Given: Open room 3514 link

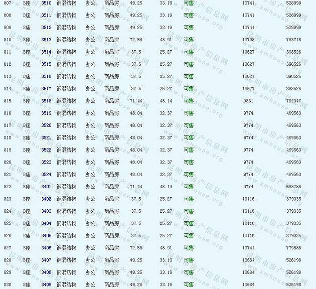Looking at the screenshot, I should [46, 52].
